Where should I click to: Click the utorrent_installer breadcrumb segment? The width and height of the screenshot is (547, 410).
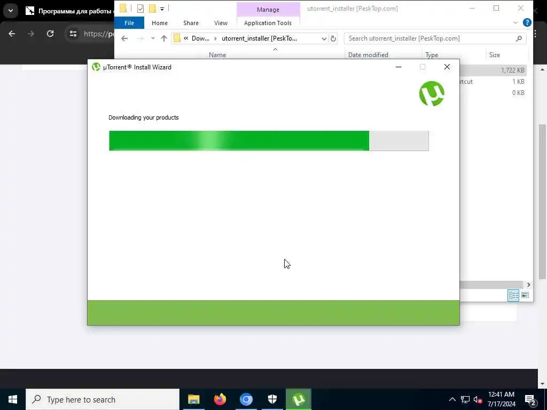click(x=259, y=38)
